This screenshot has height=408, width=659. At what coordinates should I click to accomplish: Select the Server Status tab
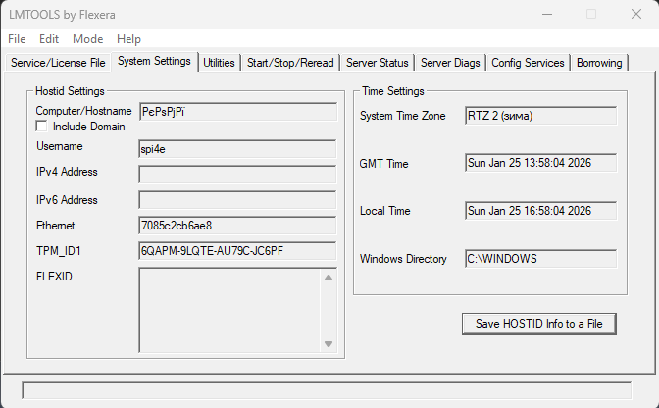click(x=377, y=63)
